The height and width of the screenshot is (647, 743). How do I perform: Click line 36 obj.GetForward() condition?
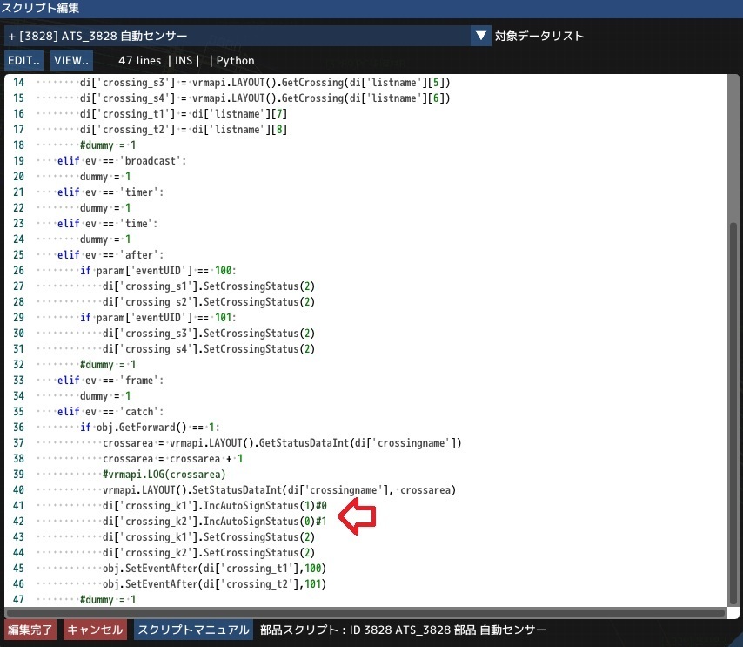tap(150, 427)
